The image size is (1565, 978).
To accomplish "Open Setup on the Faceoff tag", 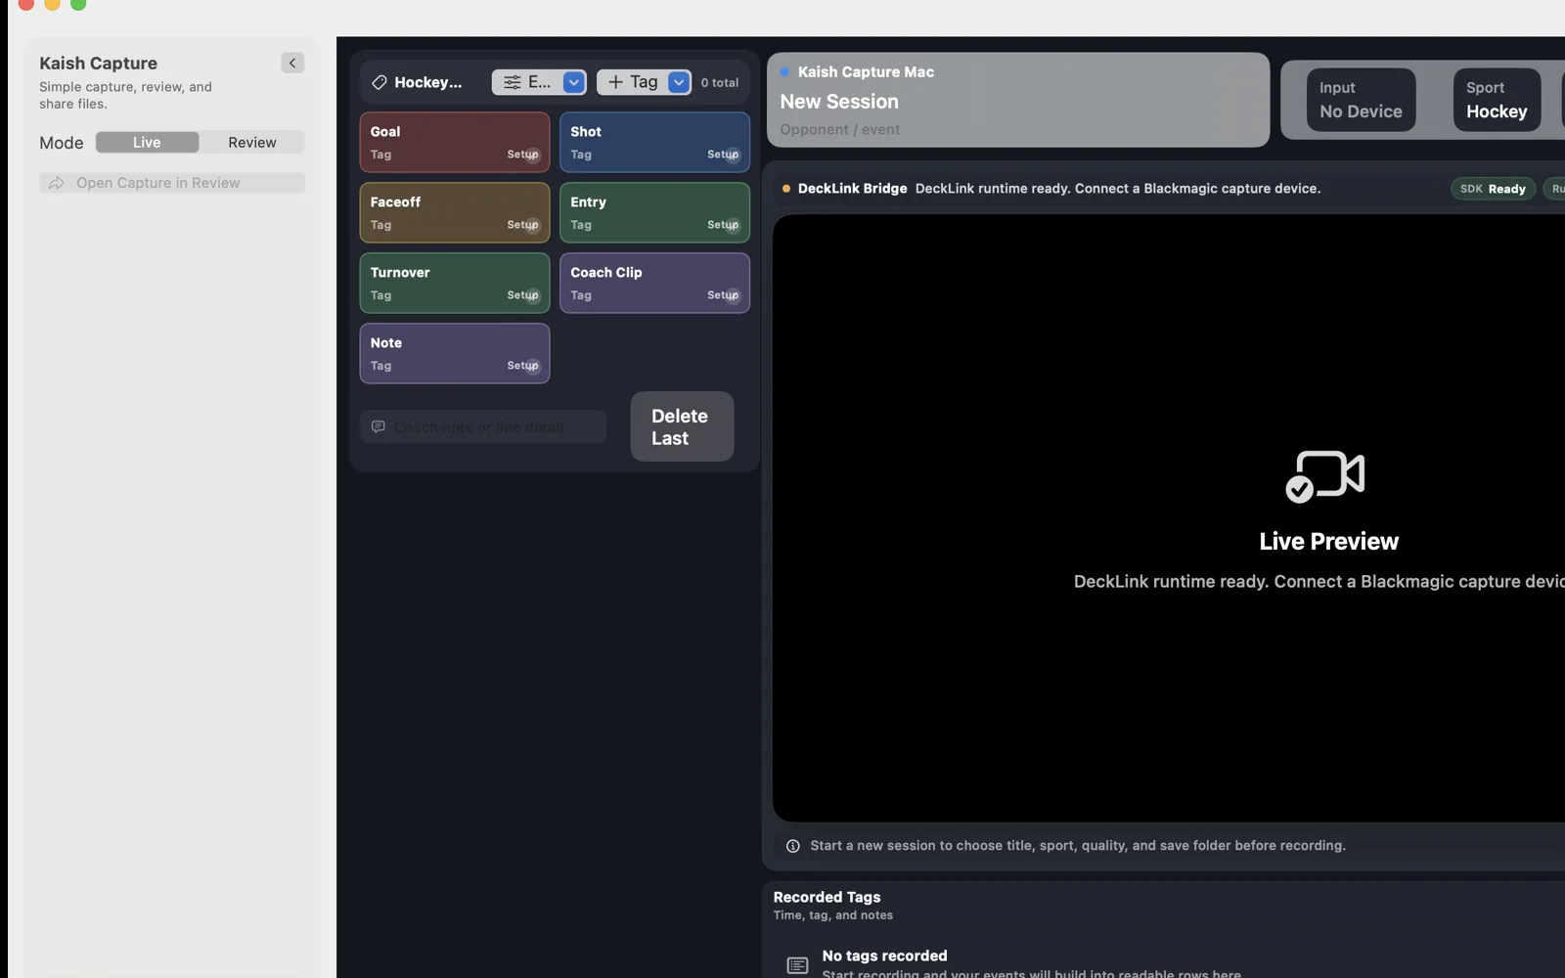I will (x=523, y=225).
